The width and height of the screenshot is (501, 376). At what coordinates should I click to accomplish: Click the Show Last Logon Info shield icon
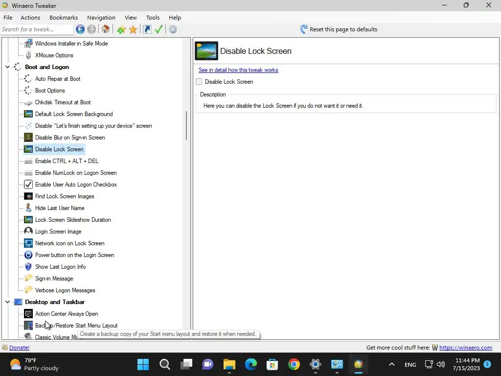click(x=28, y=267)
